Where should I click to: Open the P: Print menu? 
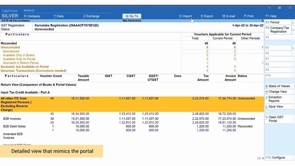249,16
